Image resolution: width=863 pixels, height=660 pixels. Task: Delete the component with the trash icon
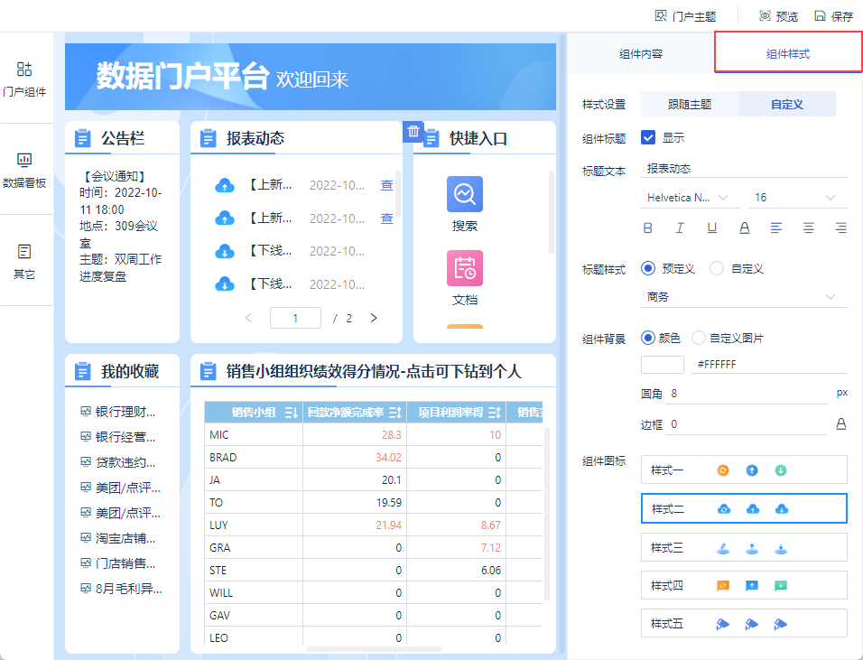point(413,132)
